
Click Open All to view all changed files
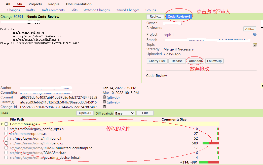click(x=85, y=113)
